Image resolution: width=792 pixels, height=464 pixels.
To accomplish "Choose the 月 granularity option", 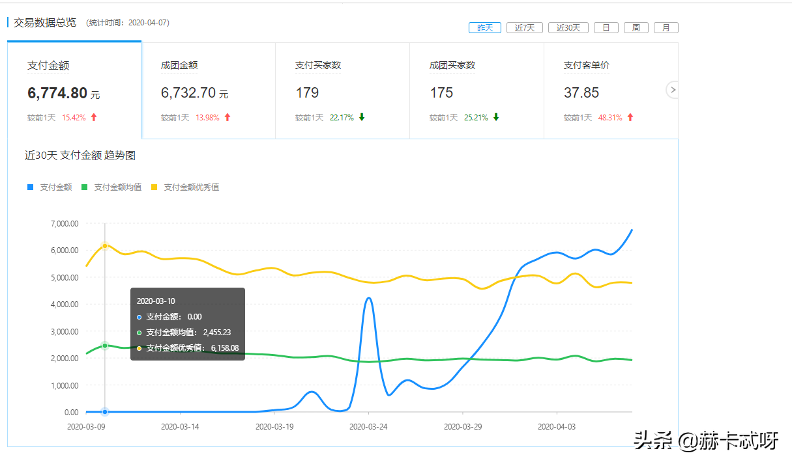I will click(666, 28).
